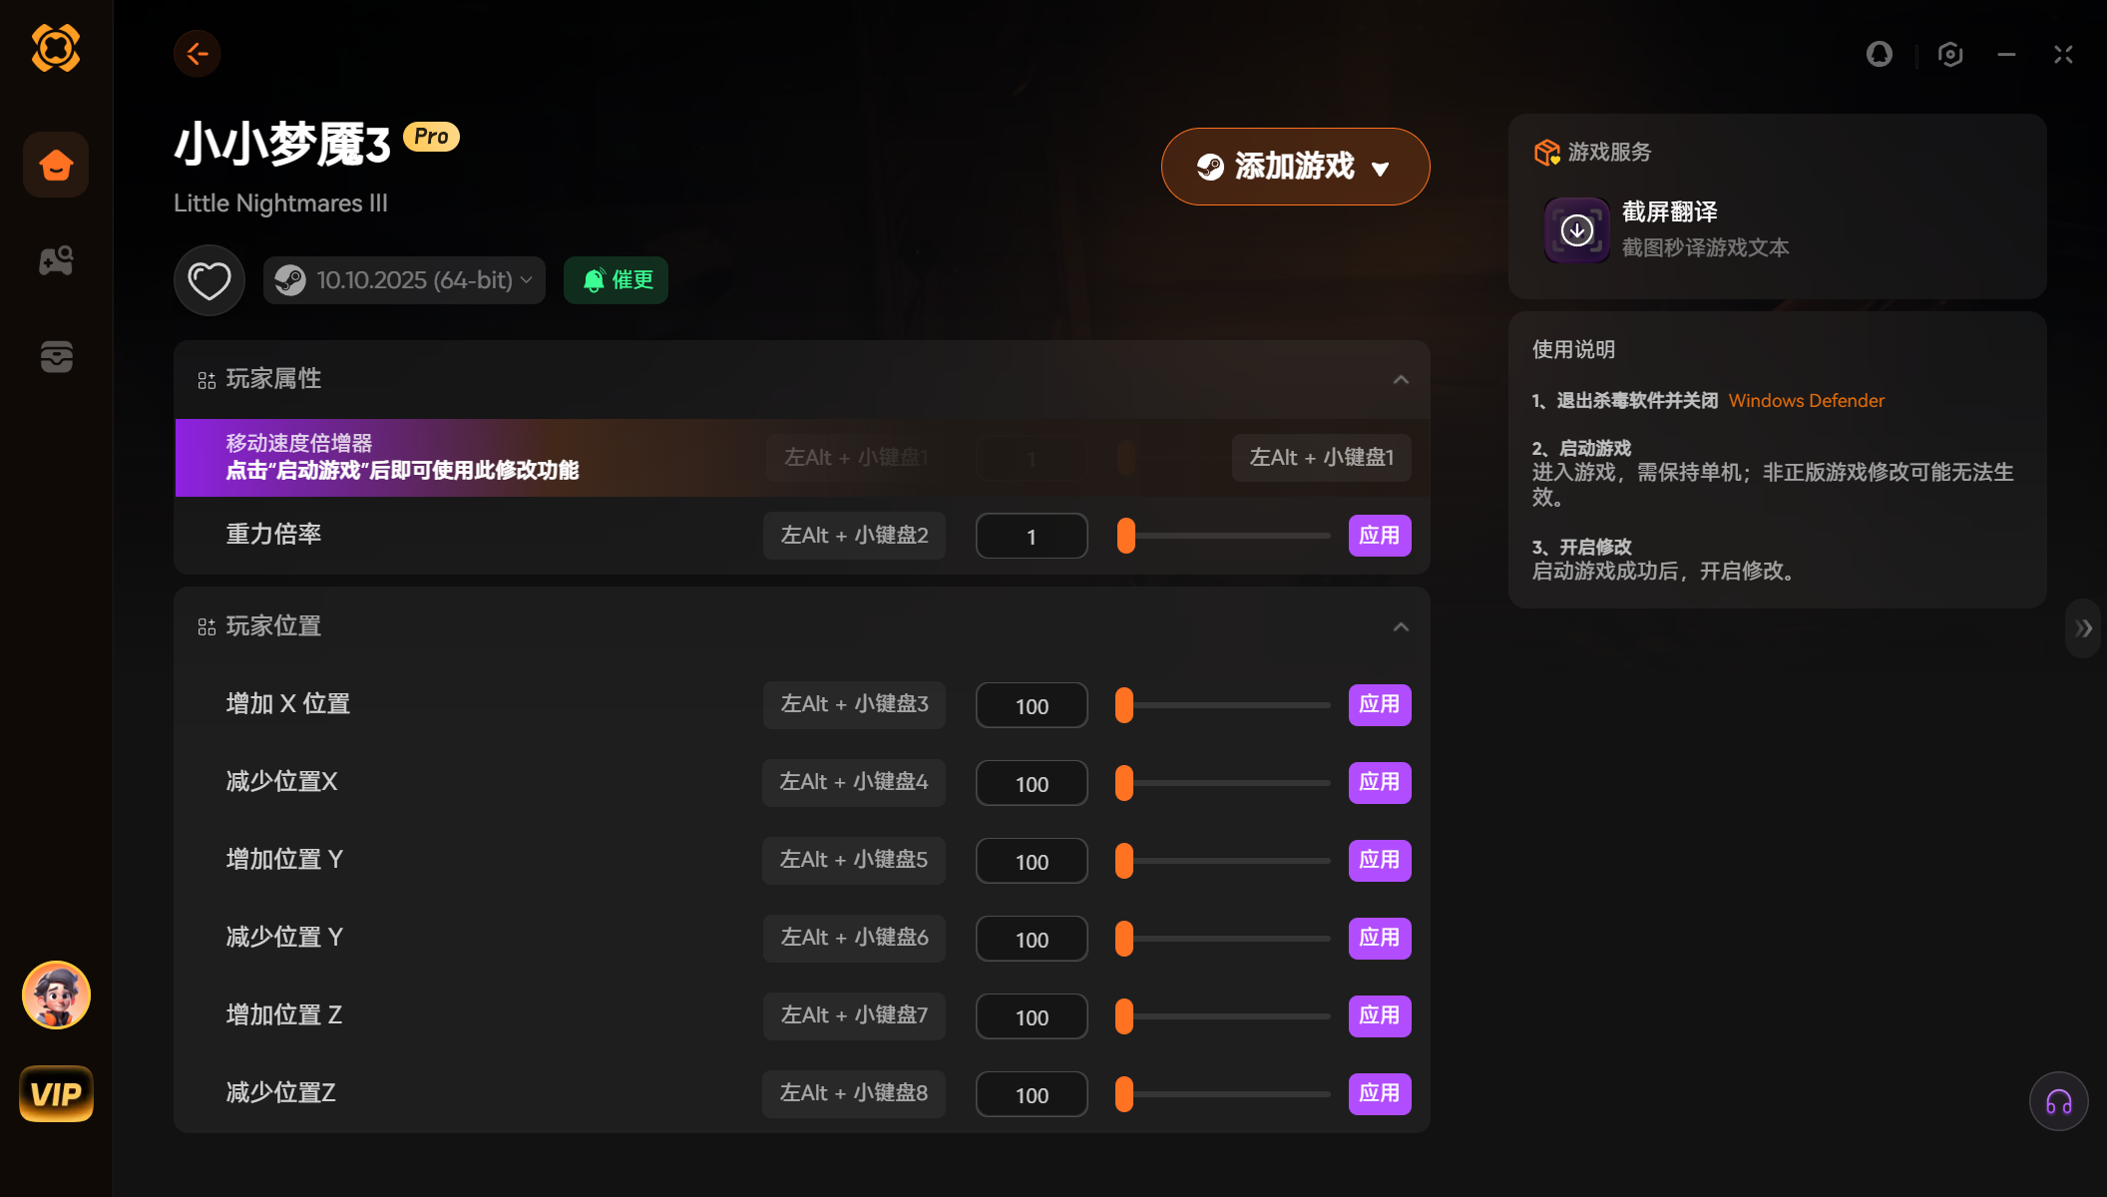Click the headset customer support icon
Viewport: 2107px width, 1197px height.
tap(2058, 1101)
